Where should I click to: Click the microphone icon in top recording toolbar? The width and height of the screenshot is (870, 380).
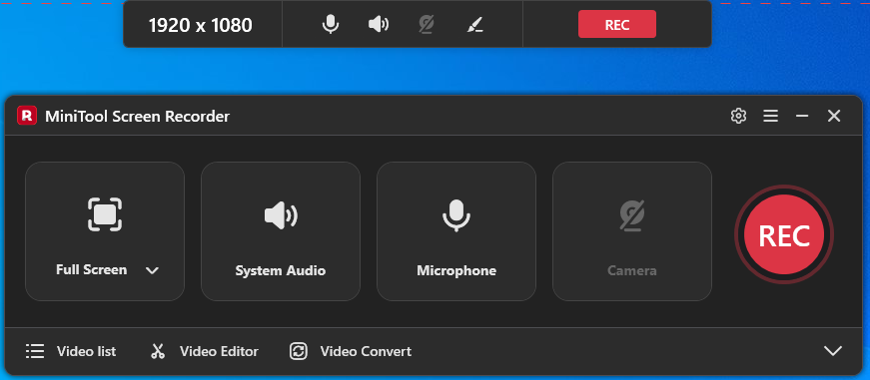click(331, 24)
